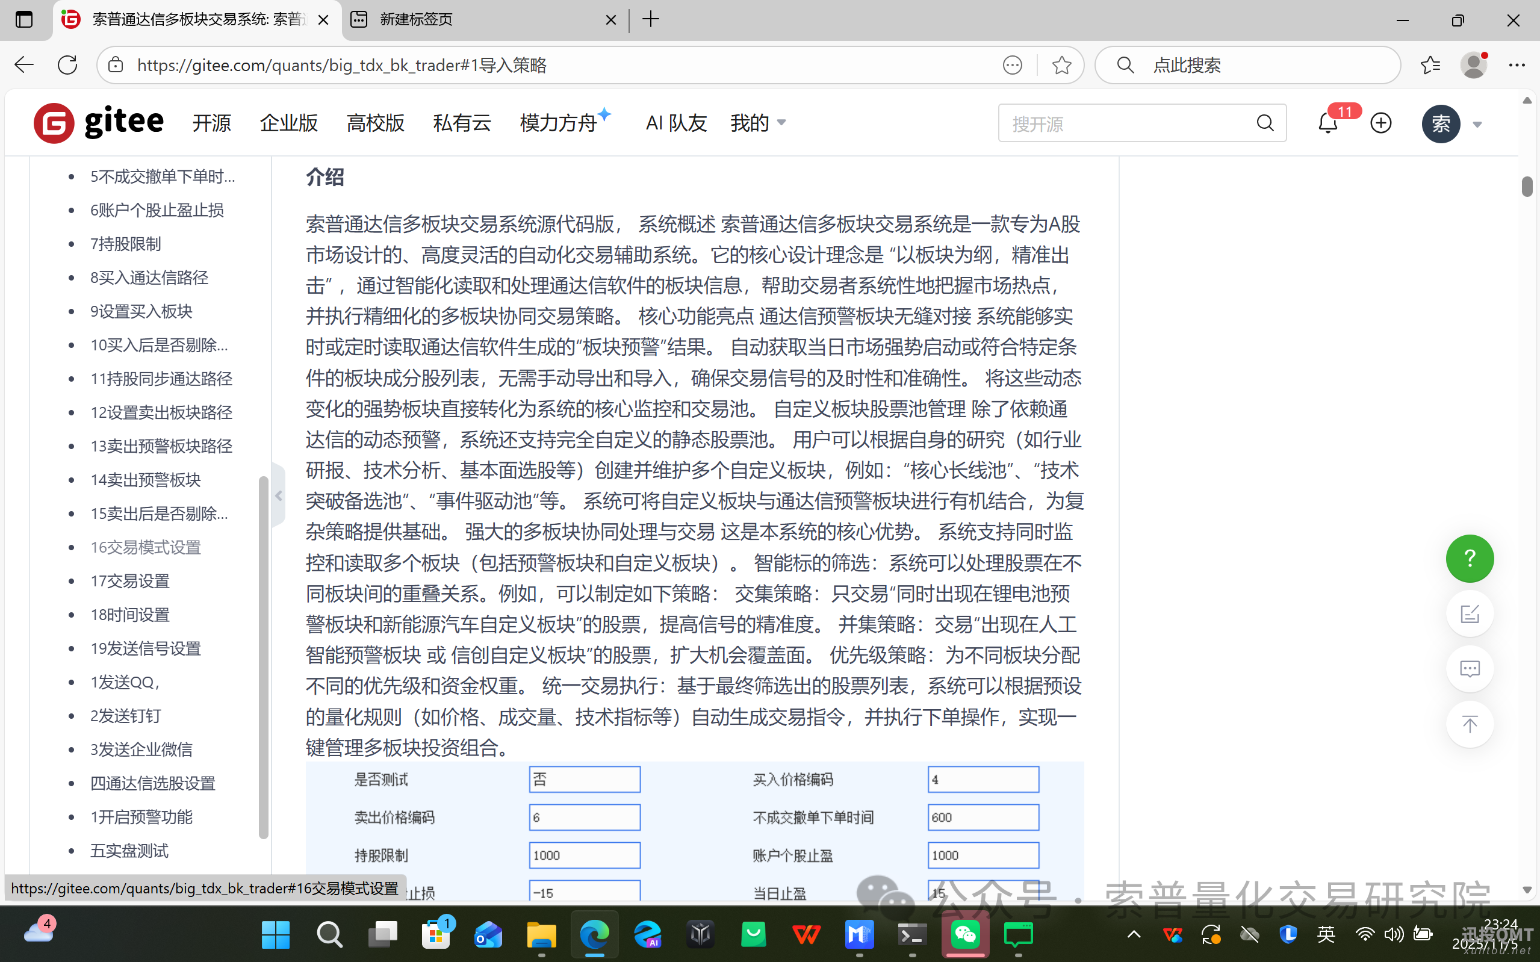Viewport: 1540px width, 962px height.
Task: Click the plus icon to create a new repository
Action: coord(1380,123)
